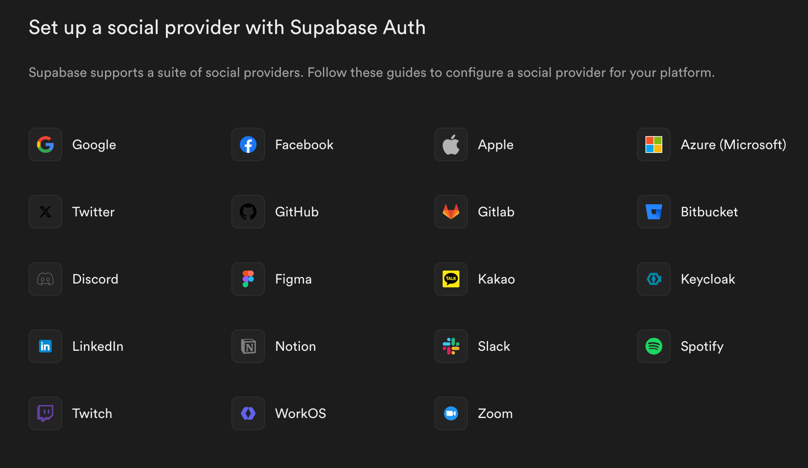Click the Slack text link
The width and height of the screenshot is (808, 468).
(x=494, y=346)
